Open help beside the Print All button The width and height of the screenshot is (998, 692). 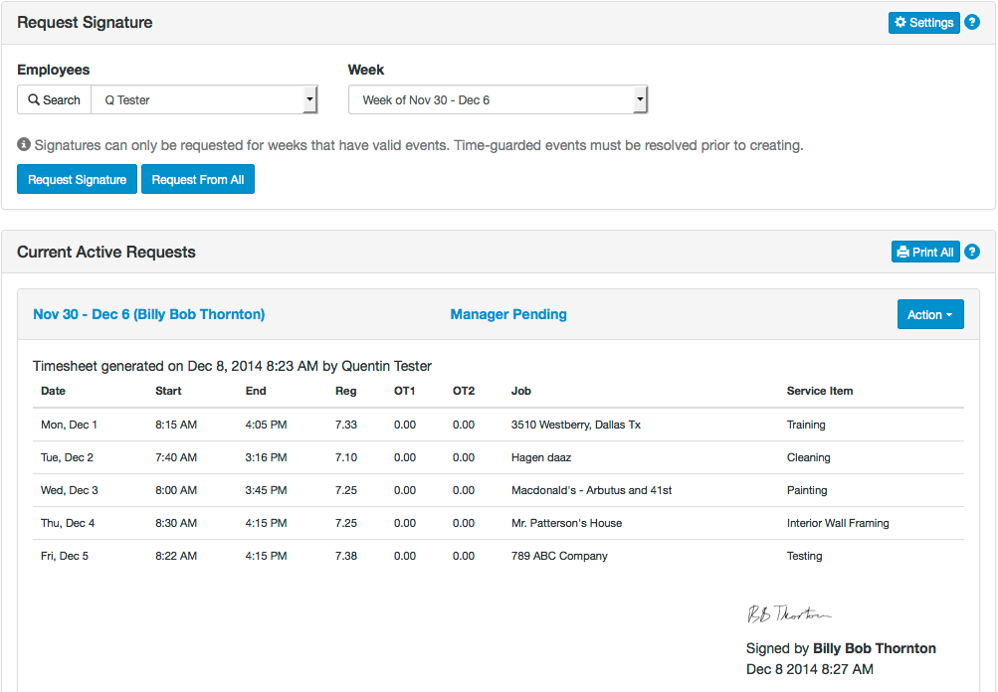pyautogui.click(x=971, y=252)
